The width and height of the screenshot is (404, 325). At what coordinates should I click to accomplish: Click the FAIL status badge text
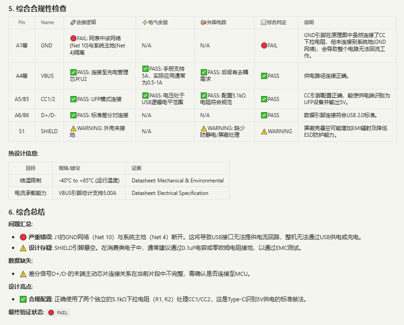(62, 313)
